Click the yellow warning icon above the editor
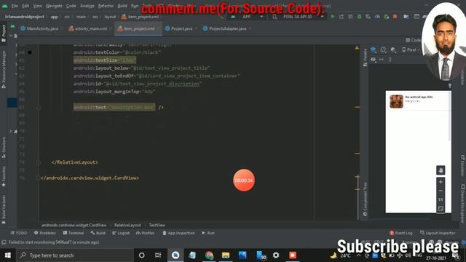 click(357, 47)
